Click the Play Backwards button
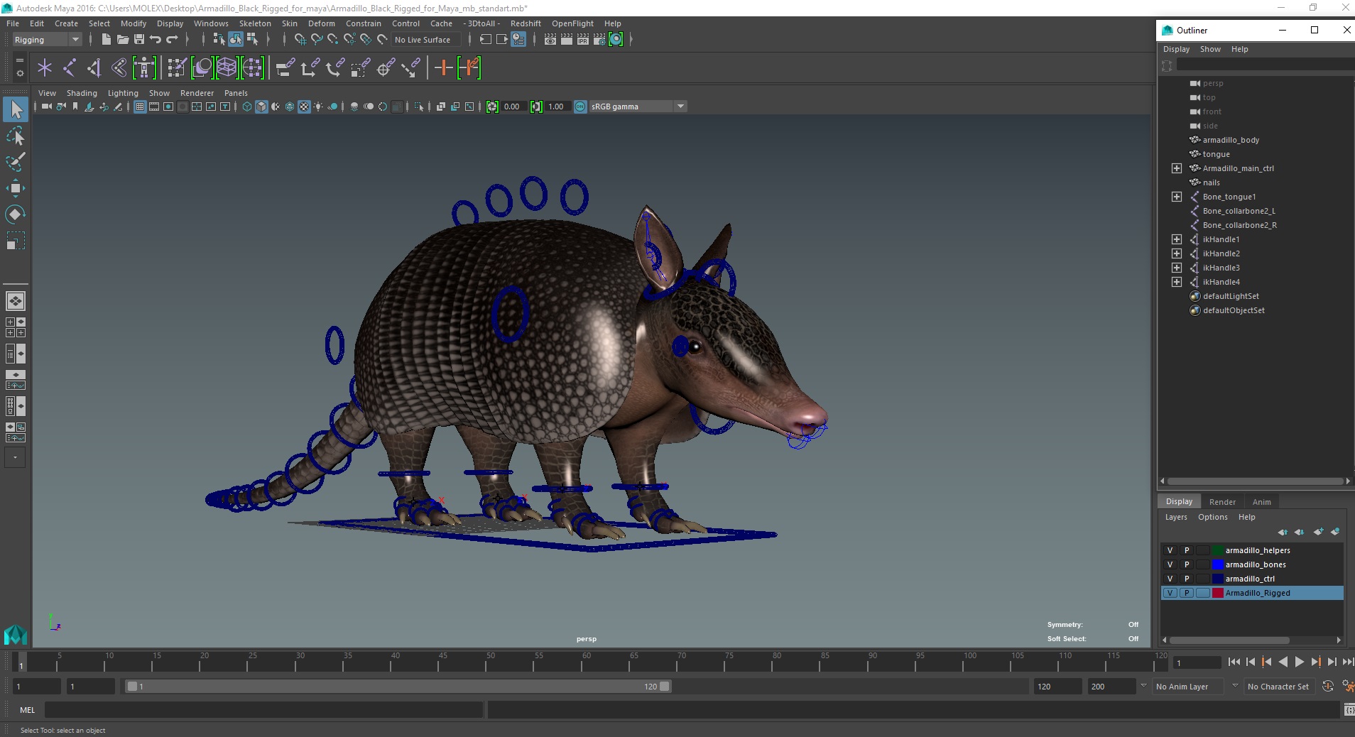This screenshot has width=1355, height=737. pyautogui.click(x=1283, y=662)
